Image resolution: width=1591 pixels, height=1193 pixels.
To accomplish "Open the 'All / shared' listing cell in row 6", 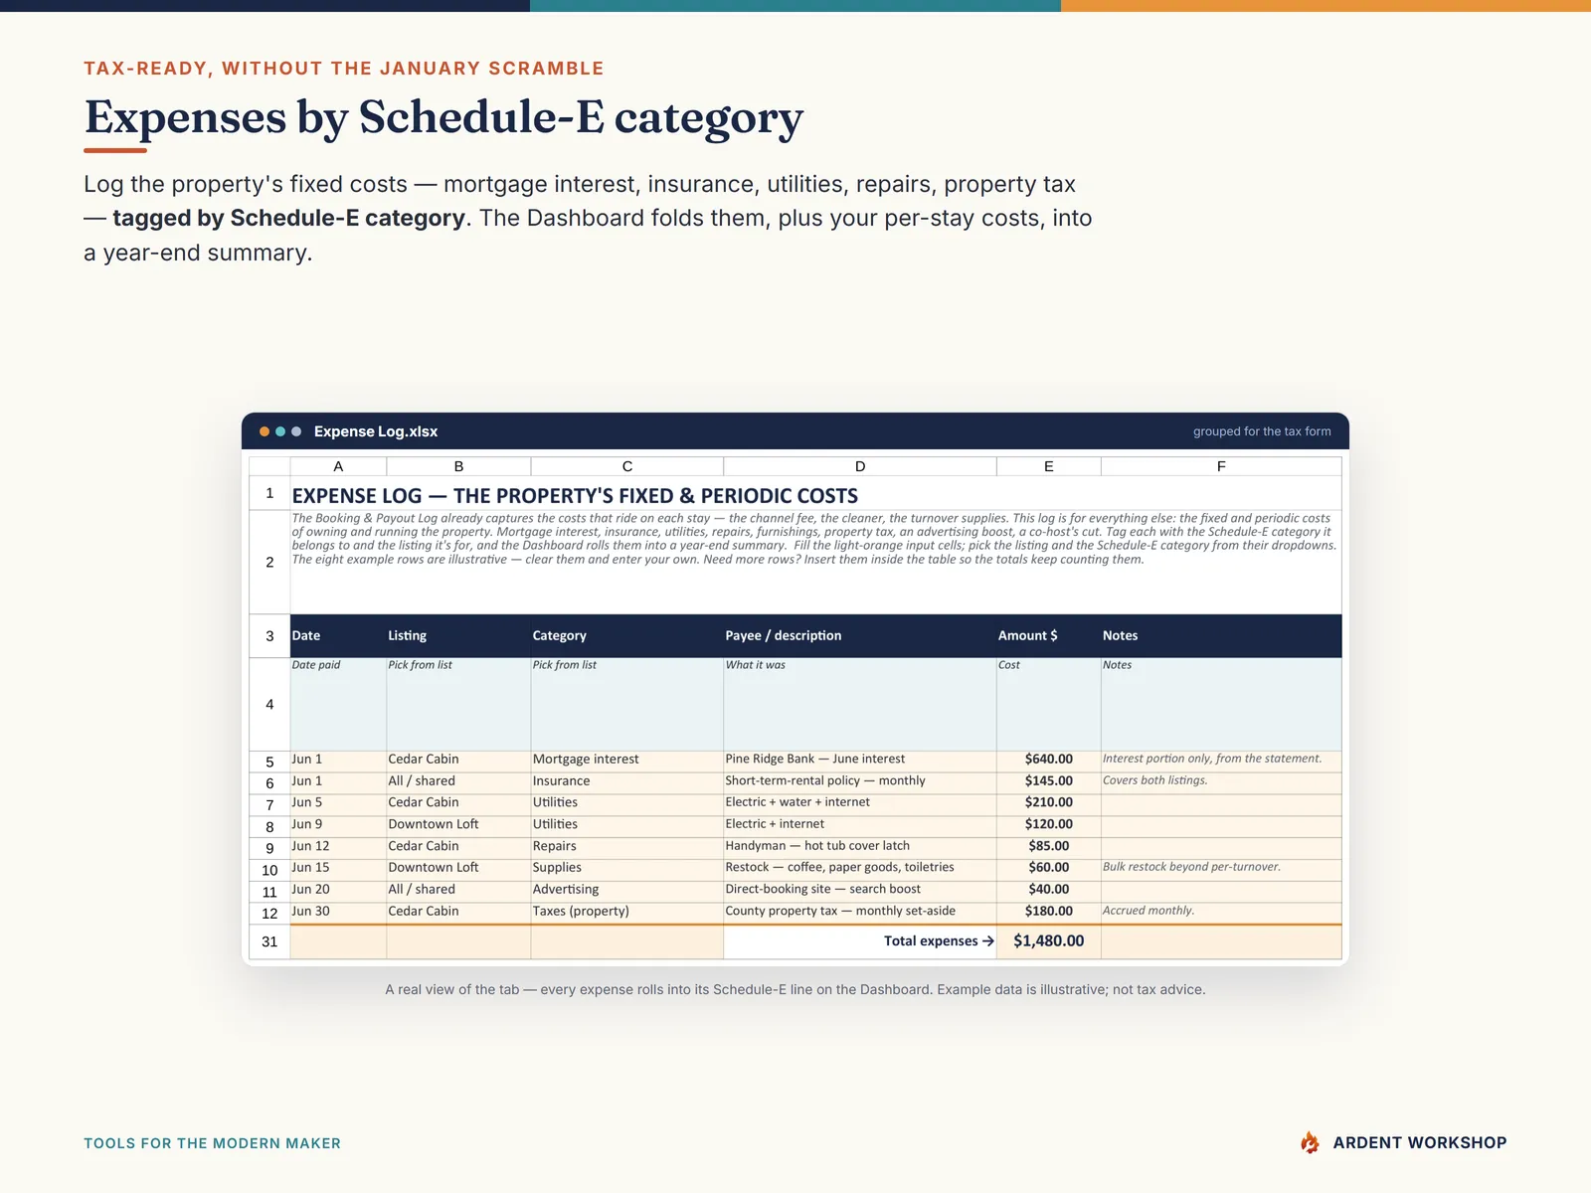I will click(x=458, y=781).
